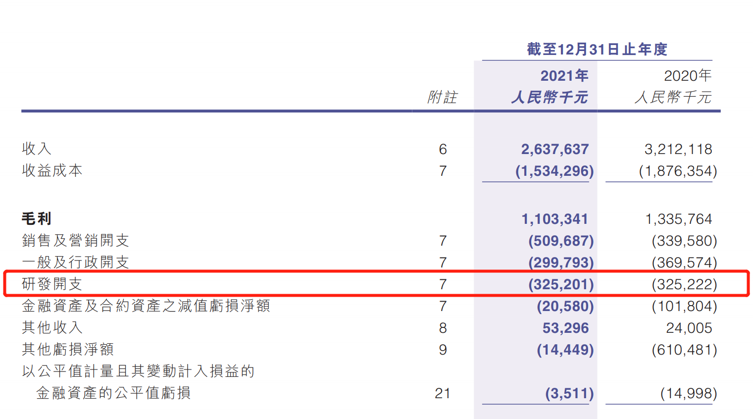Click 人民幣千元 under the 2021年 header
The width and height of the screenshot is (753, 419).
point(550,97)
